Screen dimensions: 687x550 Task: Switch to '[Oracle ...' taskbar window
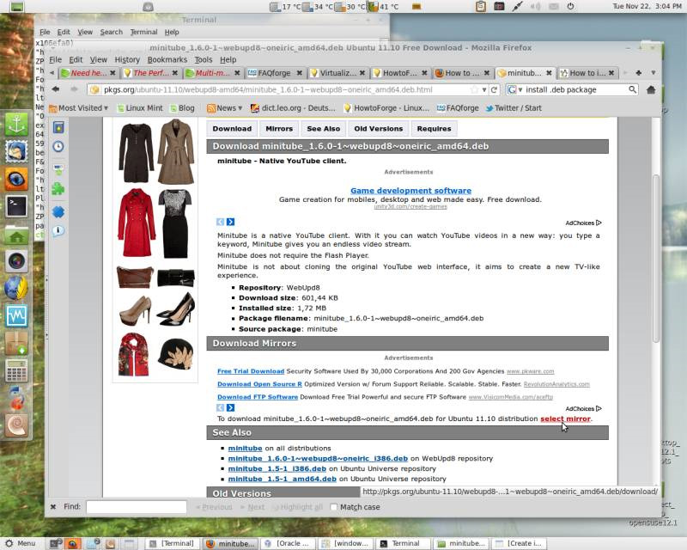pos(288,543)
